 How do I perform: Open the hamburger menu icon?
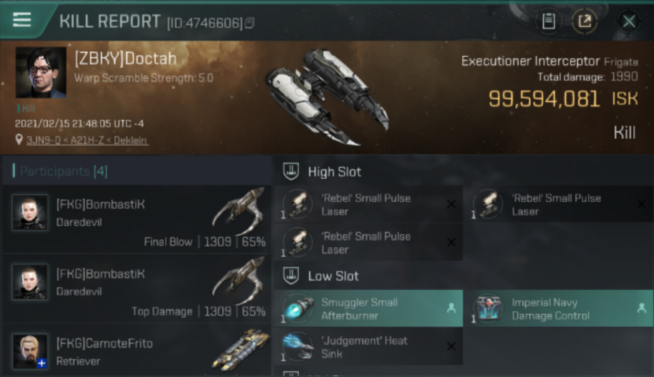tap(22, 20)
